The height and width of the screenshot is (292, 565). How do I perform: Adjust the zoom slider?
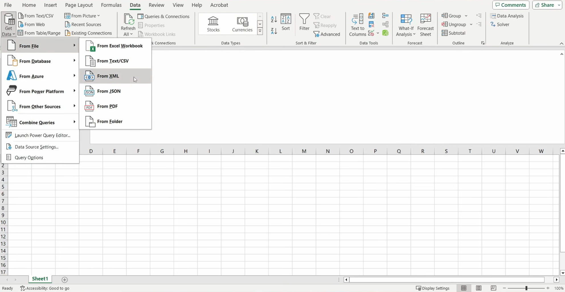click(526, 288)
